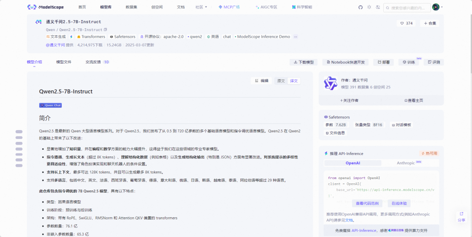Click the language translation icon in header
This screenshot has width=472, height=237.
pyautogui.click(x=378, y=7)
